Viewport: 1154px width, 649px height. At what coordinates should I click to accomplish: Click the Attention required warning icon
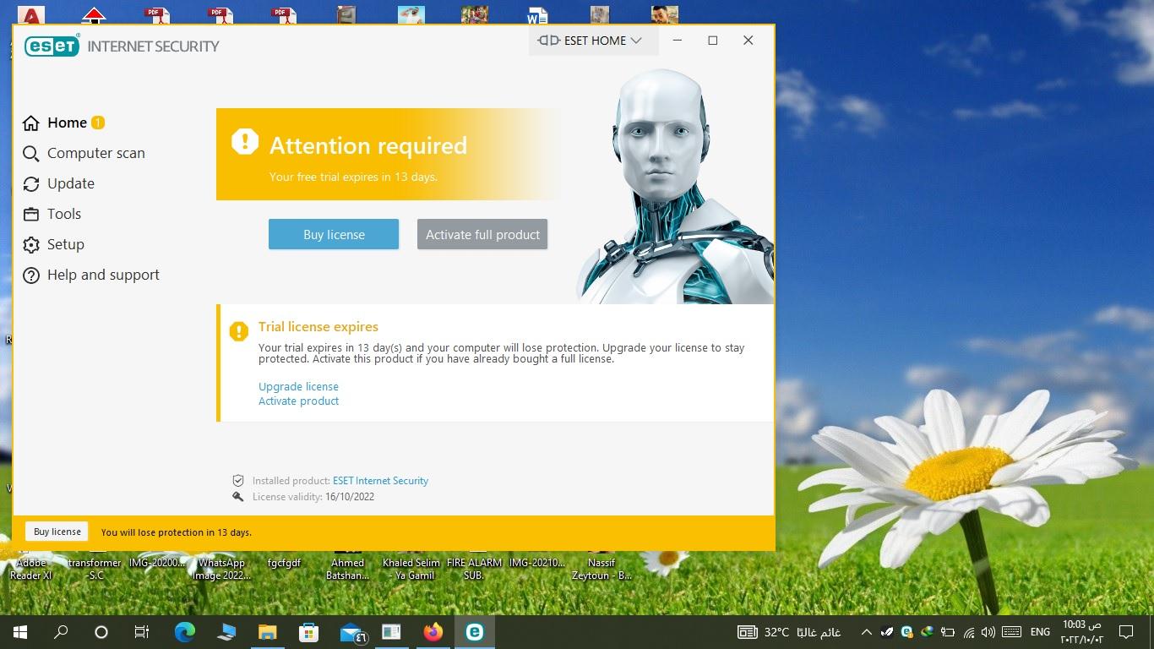(x=245, y=141)
